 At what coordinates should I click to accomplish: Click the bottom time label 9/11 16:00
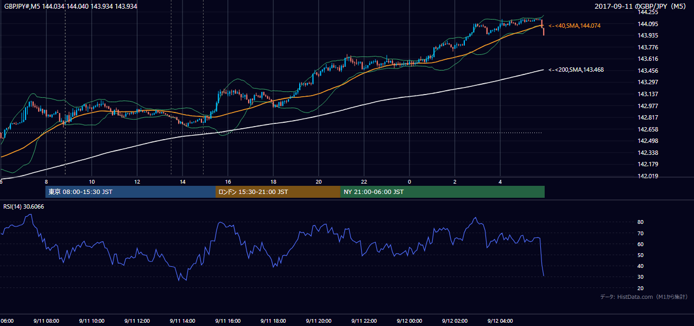[228, 321]
